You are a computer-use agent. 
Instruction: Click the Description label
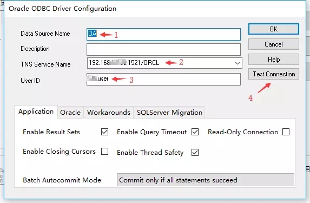click(x=35, y=49)
